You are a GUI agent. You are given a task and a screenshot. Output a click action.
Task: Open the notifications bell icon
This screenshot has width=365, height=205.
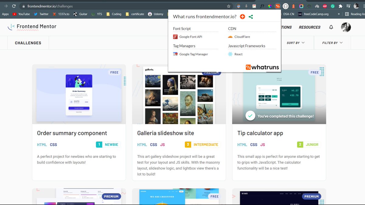click(331, 27)
